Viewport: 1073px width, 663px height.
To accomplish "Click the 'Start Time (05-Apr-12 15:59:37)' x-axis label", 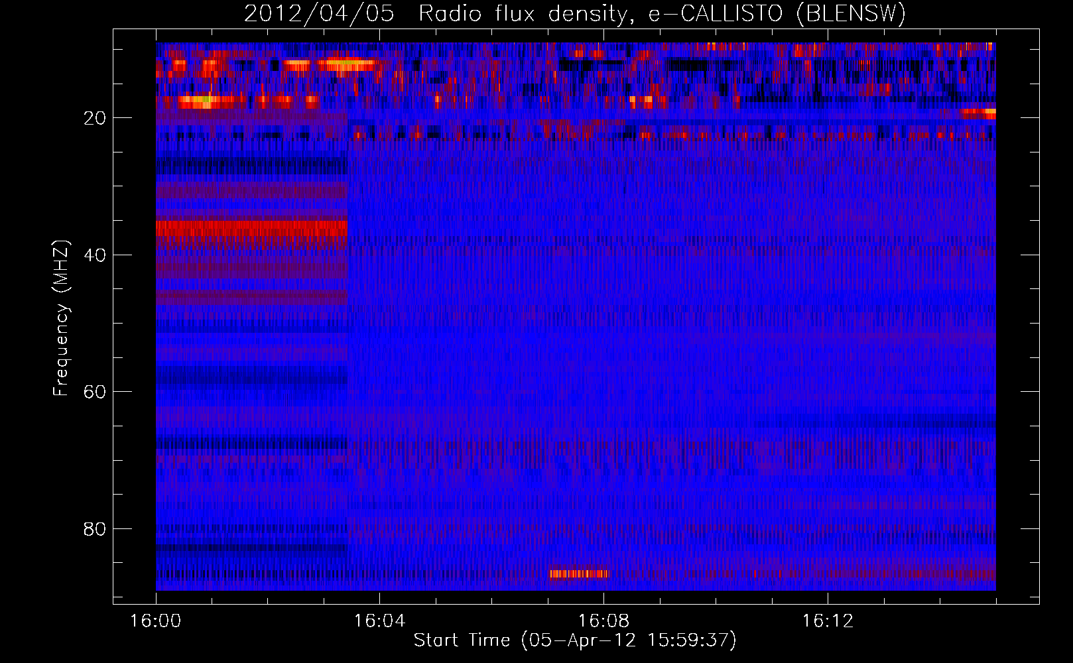I will coord(575,640).
